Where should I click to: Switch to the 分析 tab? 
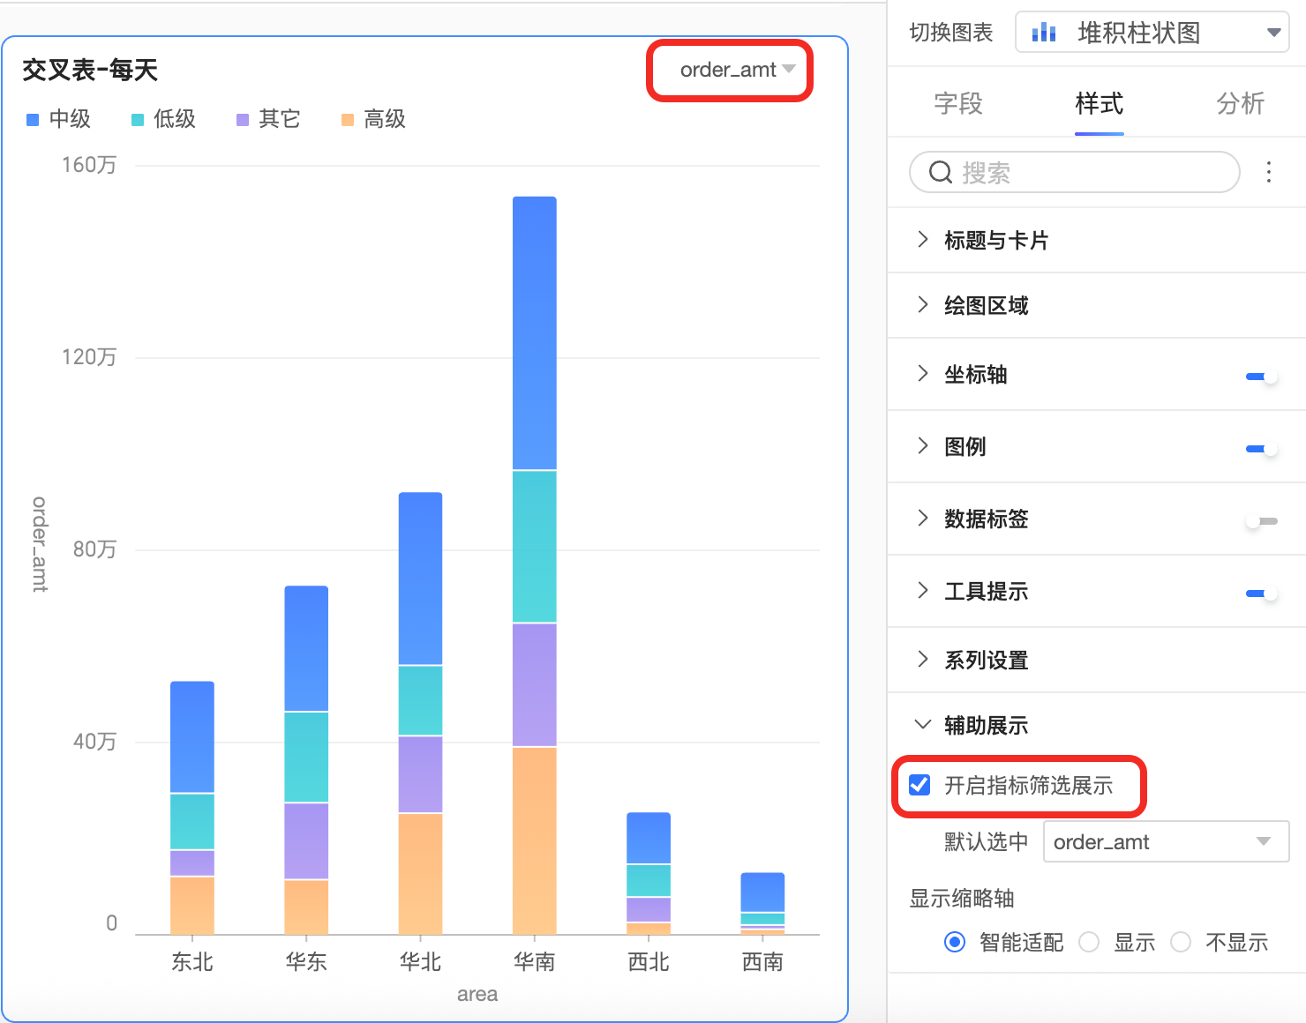pos(1240,103)
